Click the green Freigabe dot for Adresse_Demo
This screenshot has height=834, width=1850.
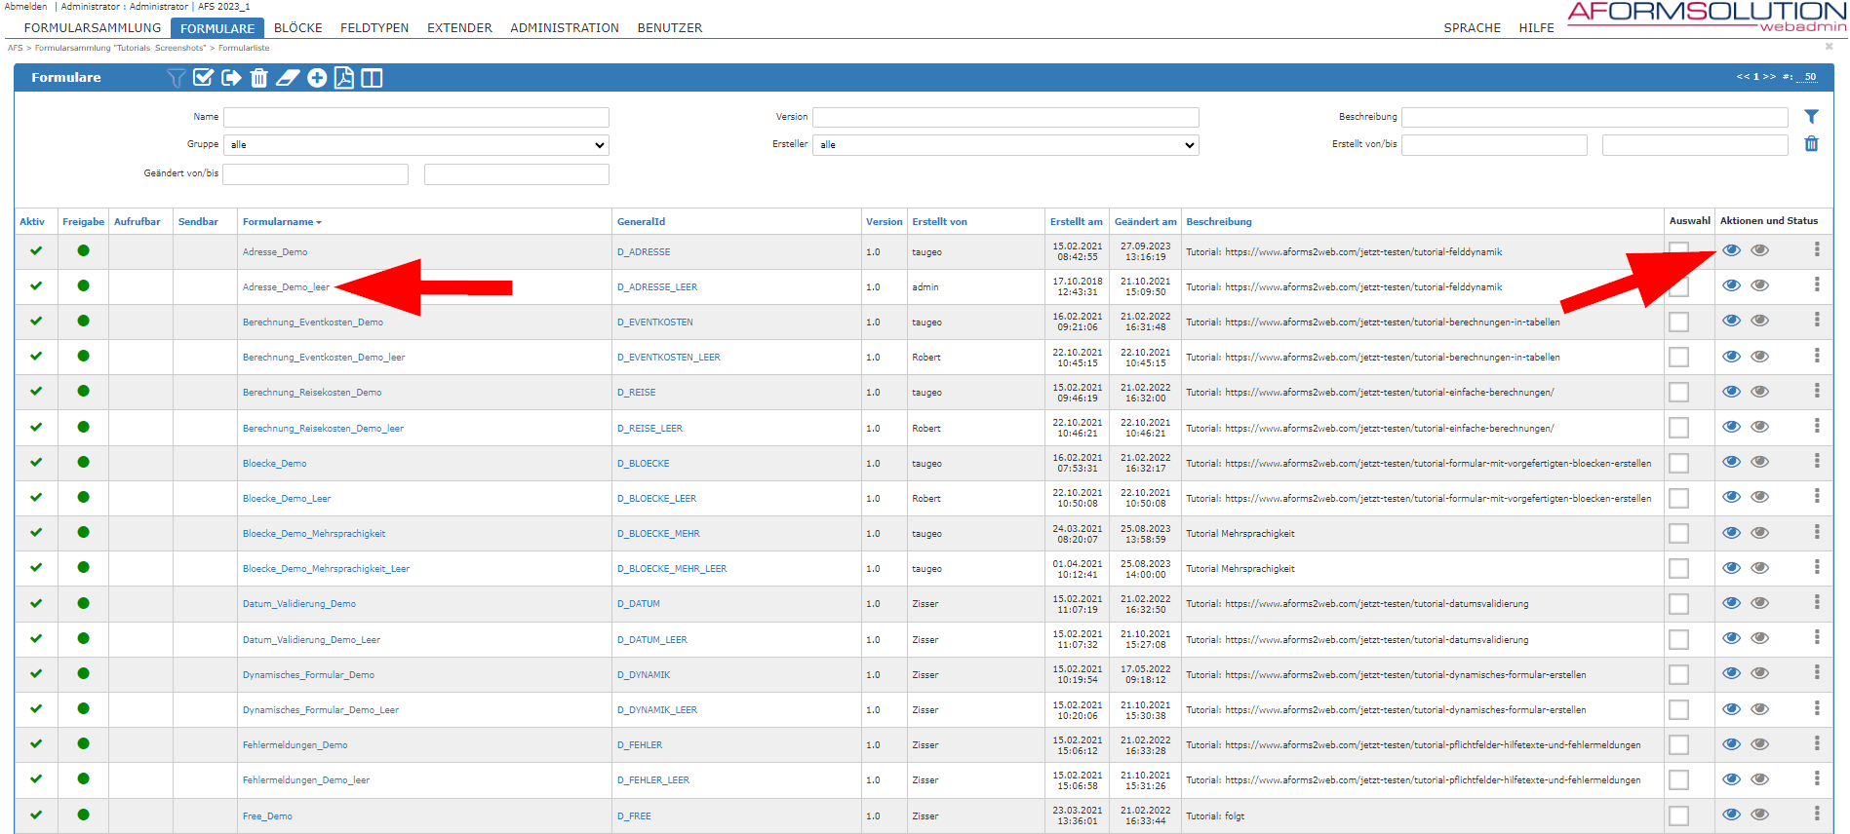coord(83,250)
